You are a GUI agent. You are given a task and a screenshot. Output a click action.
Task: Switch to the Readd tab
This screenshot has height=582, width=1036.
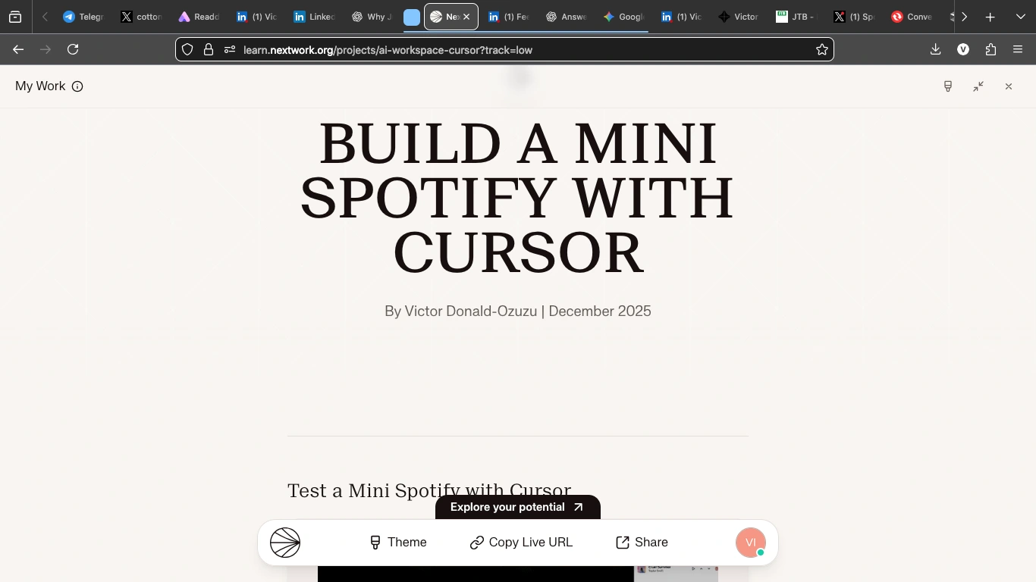199,17
